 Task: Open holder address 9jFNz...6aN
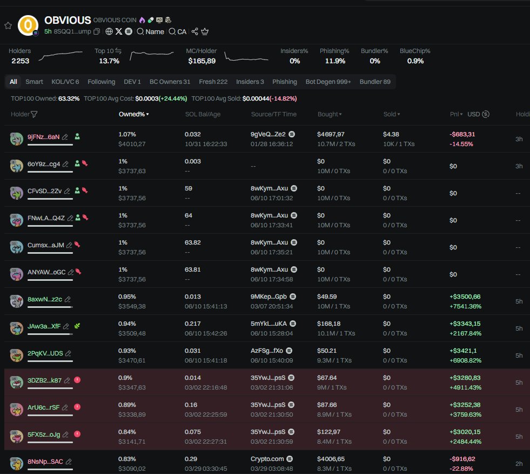[43, 137]
